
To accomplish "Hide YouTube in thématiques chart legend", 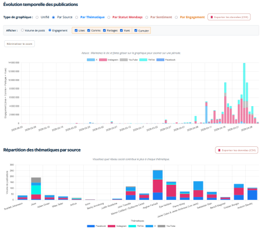I will [x=167, y=226].
